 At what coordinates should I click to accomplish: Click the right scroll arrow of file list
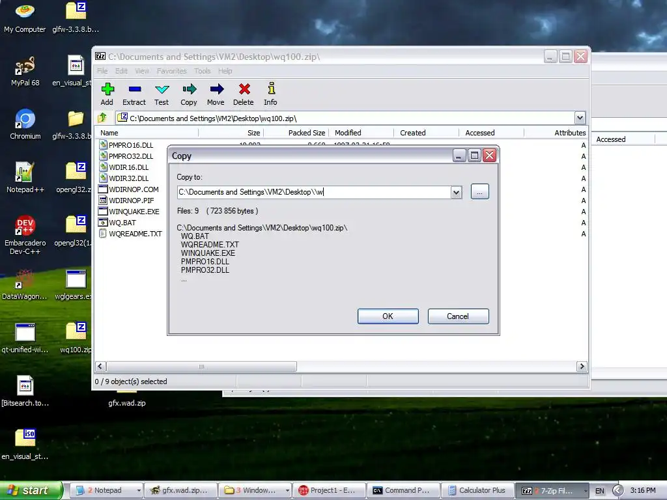[582, 367]
